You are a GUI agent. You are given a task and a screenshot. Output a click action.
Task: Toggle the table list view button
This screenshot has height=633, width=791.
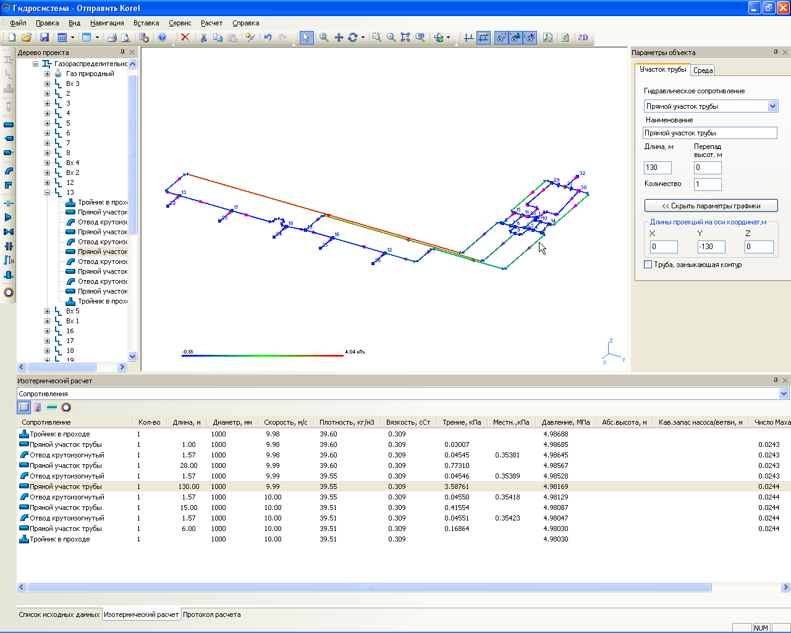click(x=23, y=407)
